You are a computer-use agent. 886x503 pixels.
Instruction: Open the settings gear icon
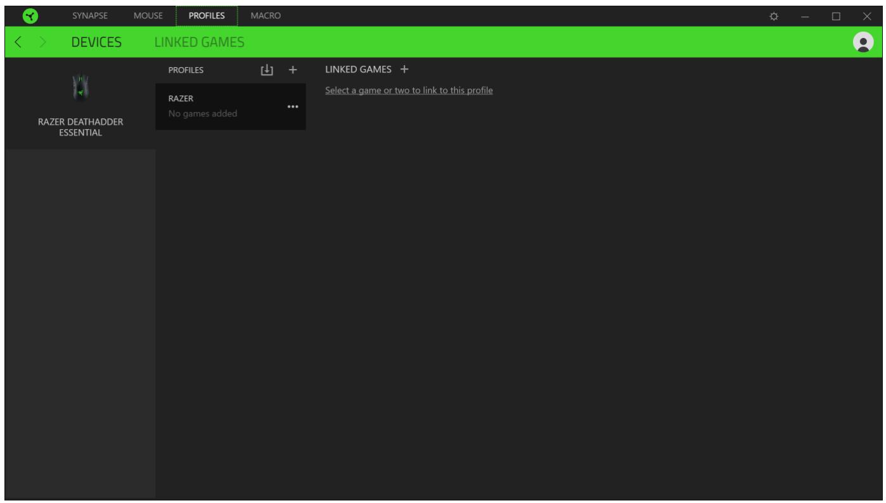coord(774,15)
